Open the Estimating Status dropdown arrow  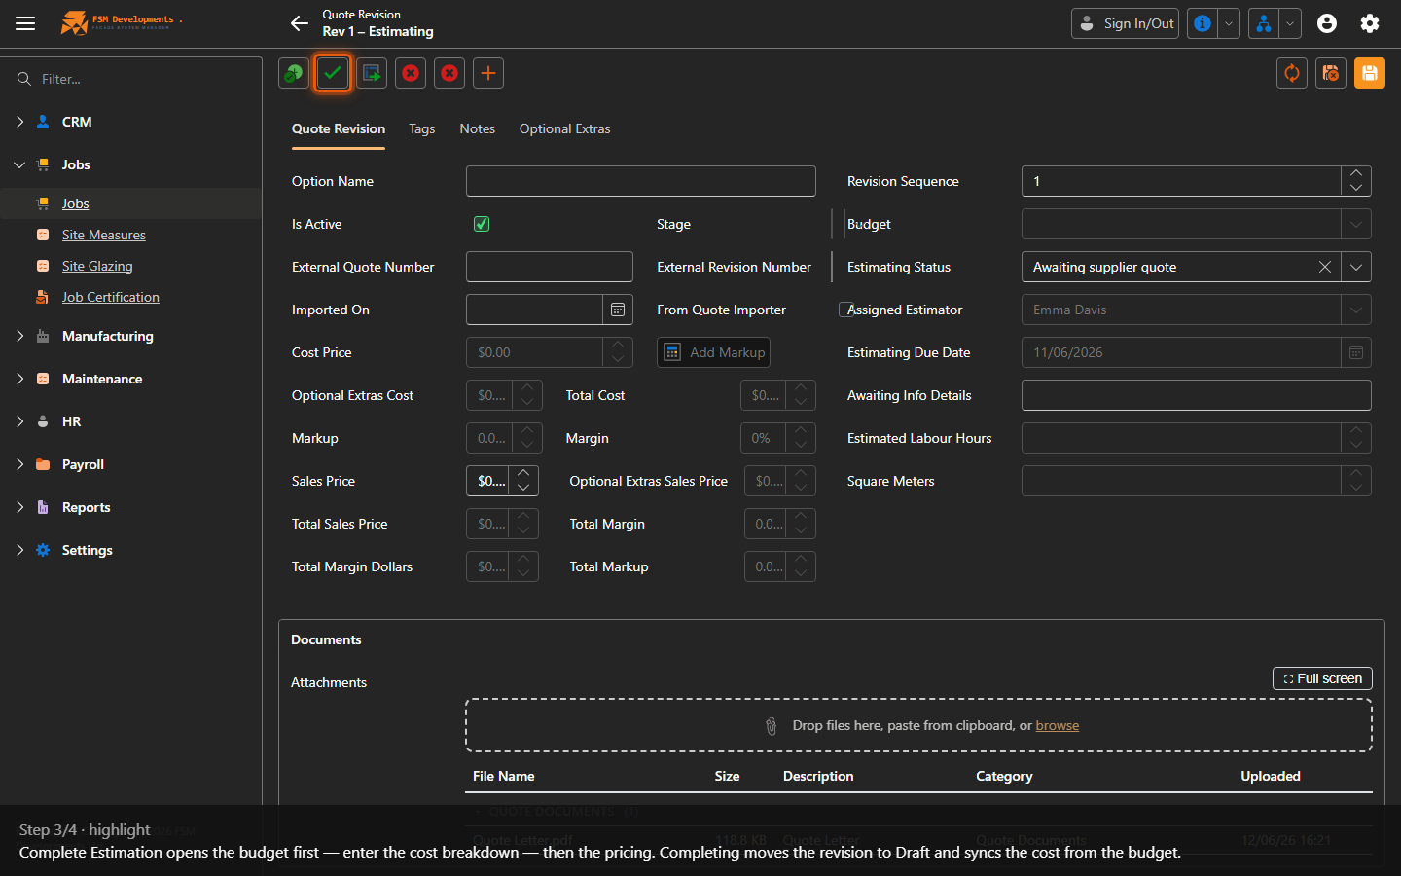coord(1356,267)
